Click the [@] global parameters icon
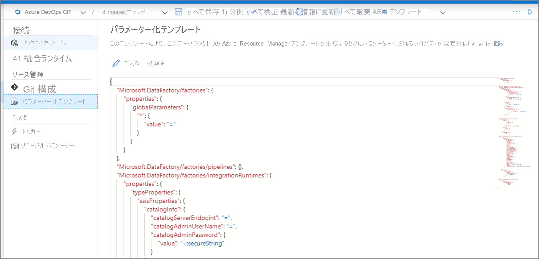This screenshot has height=259, width=539. pos(15,146)
